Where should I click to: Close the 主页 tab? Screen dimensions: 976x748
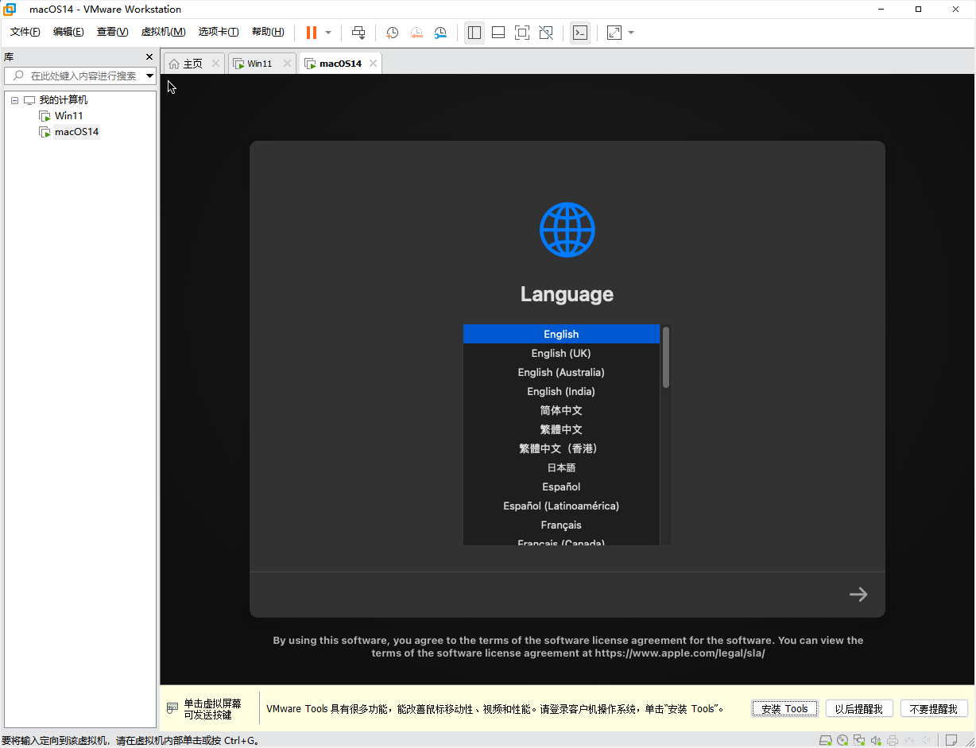click(215, 64)
